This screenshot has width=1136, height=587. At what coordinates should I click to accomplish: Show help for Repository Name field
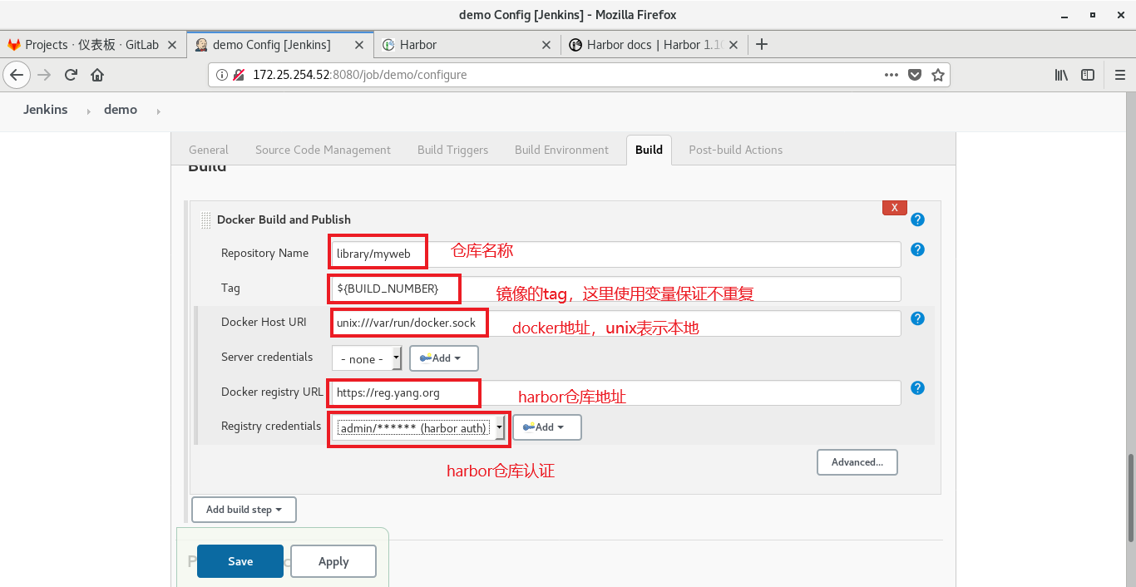[917, 249]
